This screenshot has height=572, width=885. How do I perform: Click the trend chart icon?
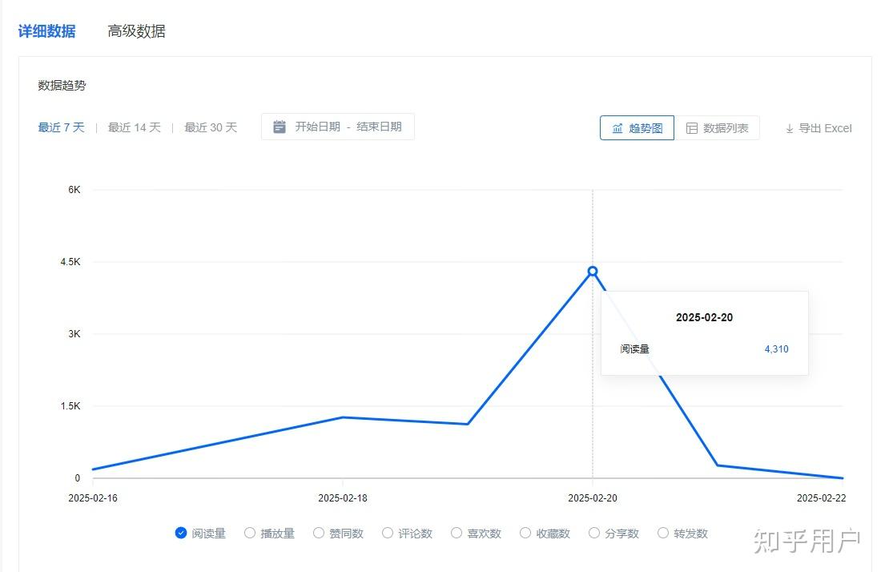[617, 128]
